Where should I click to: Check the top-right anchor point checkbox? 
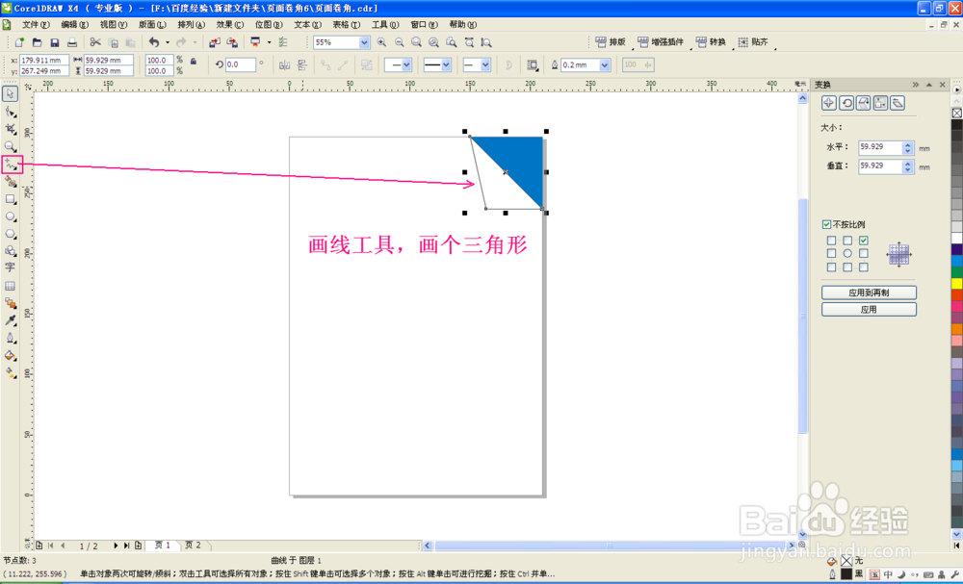[863, 240]
